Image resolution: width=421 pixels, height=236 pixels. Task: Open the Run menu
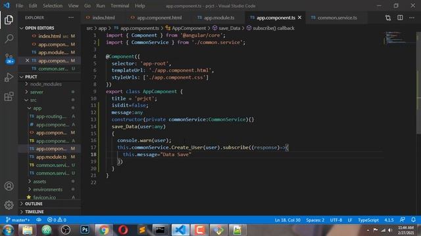coord(101,6)
